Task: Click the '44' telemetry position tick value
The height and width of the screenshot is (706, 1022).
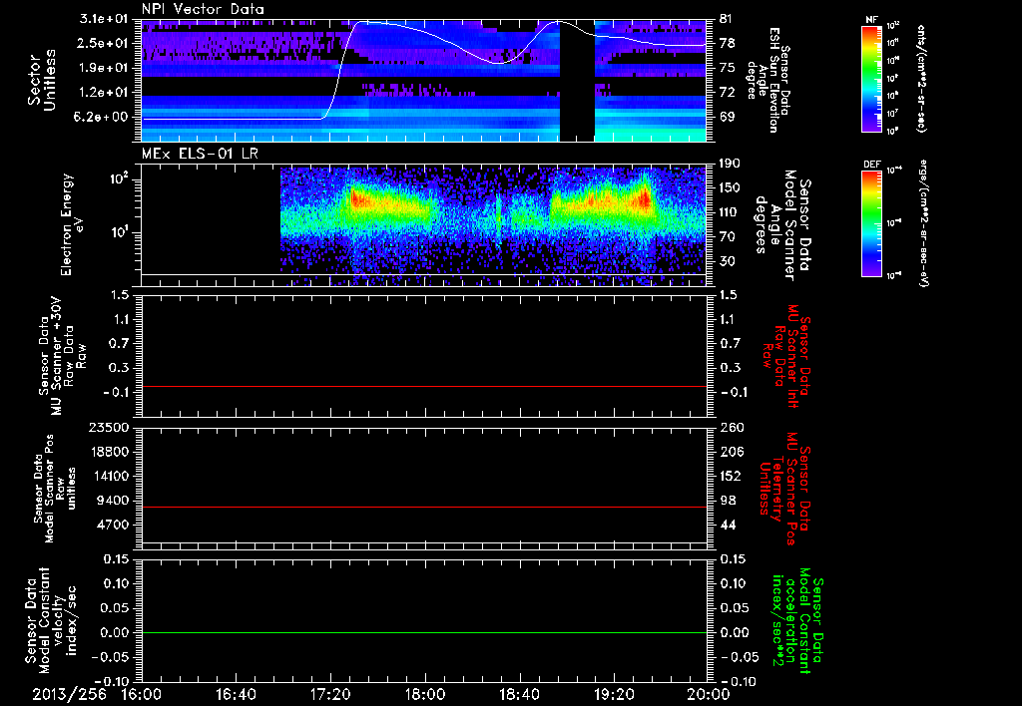Action: 728,525
